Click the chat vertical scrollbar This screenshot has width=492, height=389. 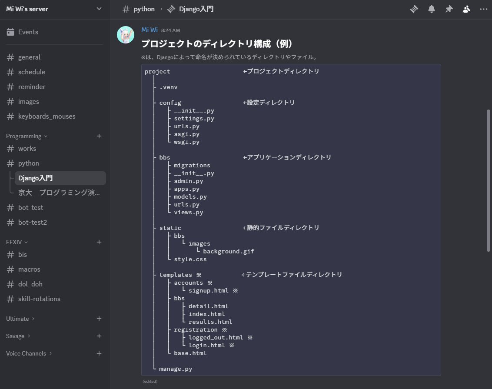pos(488,180)
